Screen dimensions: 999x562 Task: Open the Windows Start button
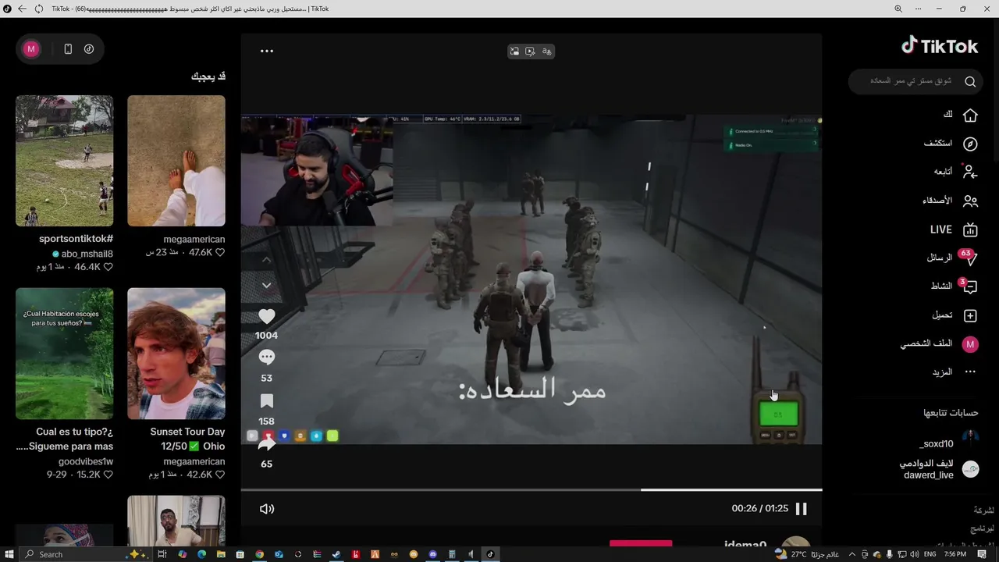pyautogui.click(x=8, y=554)
